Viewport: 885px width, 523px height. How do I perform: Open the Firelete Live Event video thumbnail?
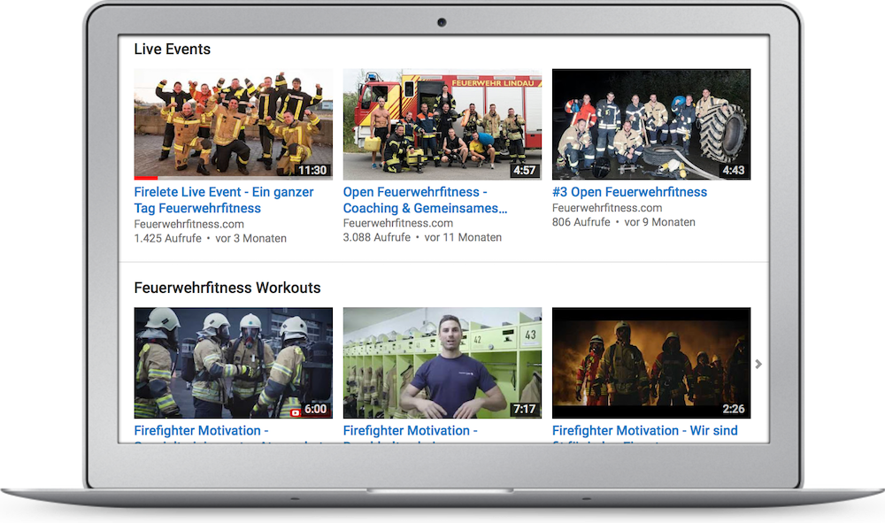[x=233, y=124]
